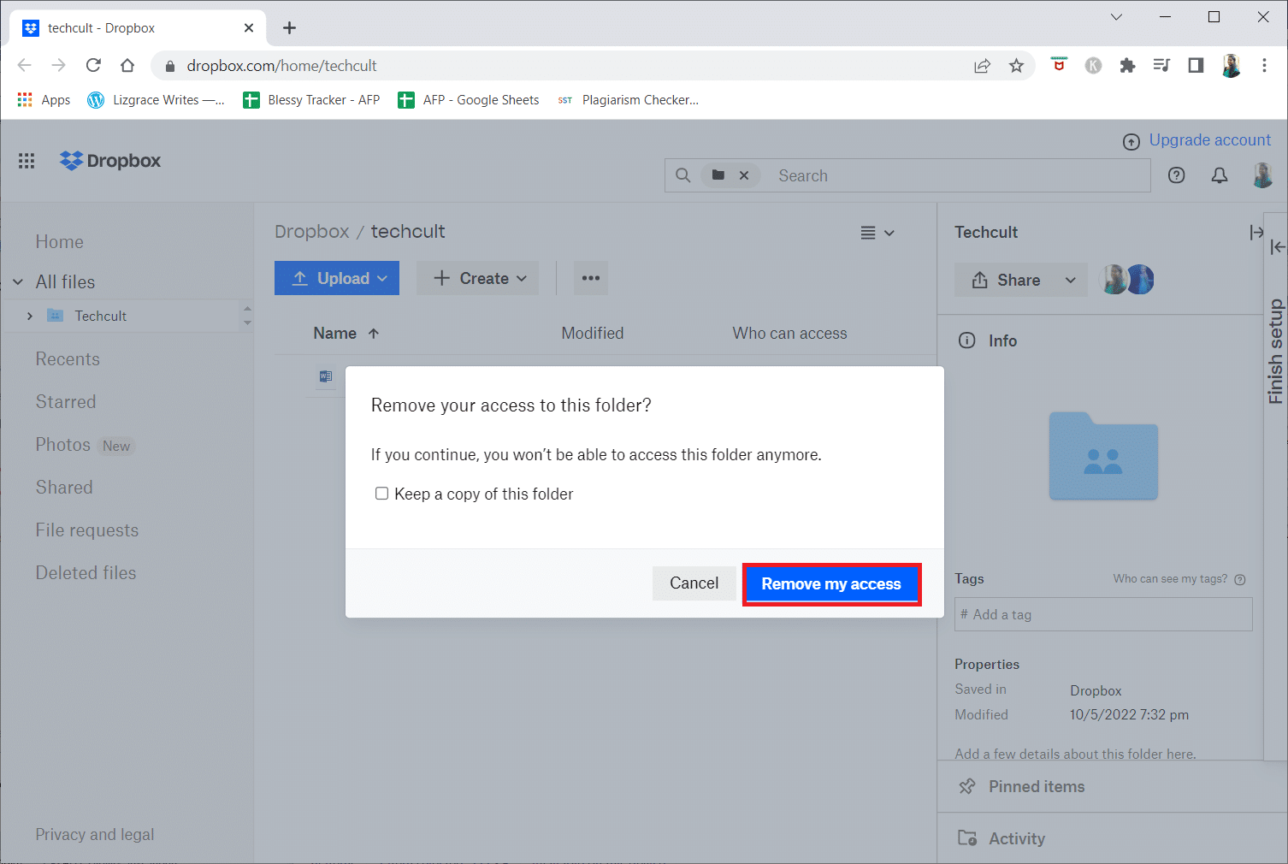Viewport: 1288px width, 864px height.
Task: Open the Dropbox app grid icon
Action: (x=27, y=161)
